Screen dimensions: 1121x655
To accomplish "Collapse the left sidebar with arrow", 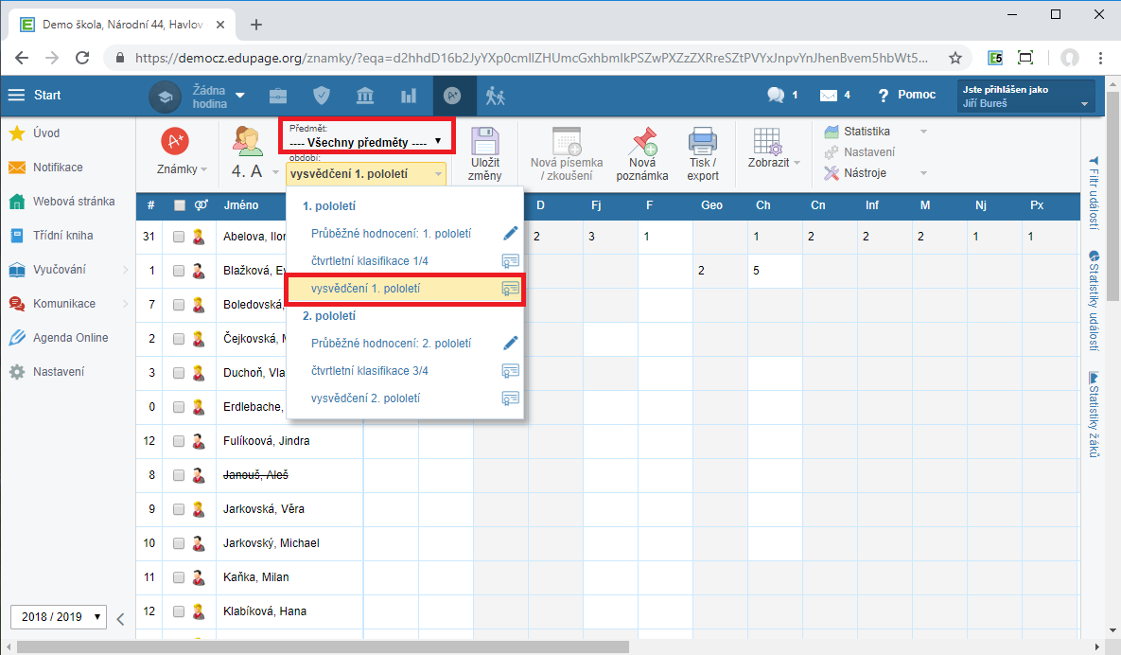I will [x=120, y=619].
